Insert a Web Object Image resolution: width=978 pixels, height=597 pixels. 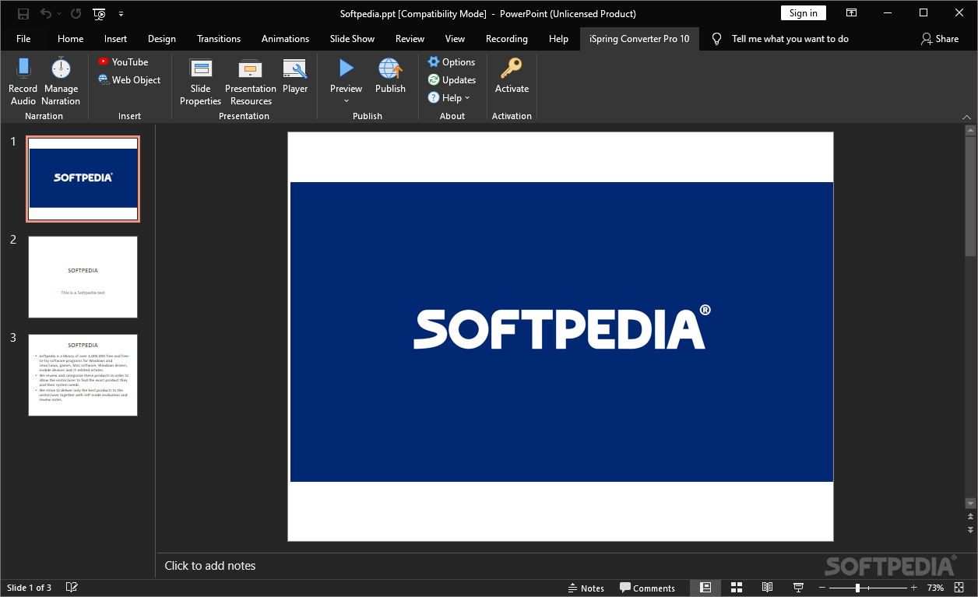click(129, 80)
